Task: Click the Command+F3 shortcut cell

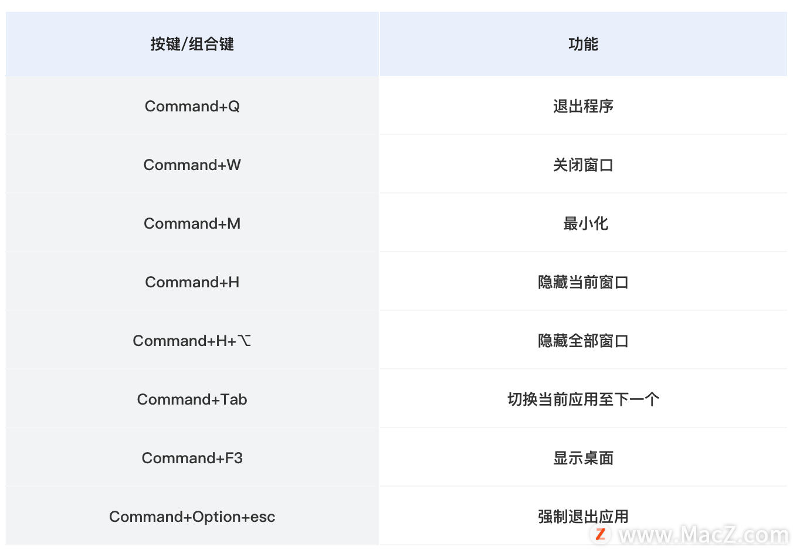Action: (x=192, y=458)
